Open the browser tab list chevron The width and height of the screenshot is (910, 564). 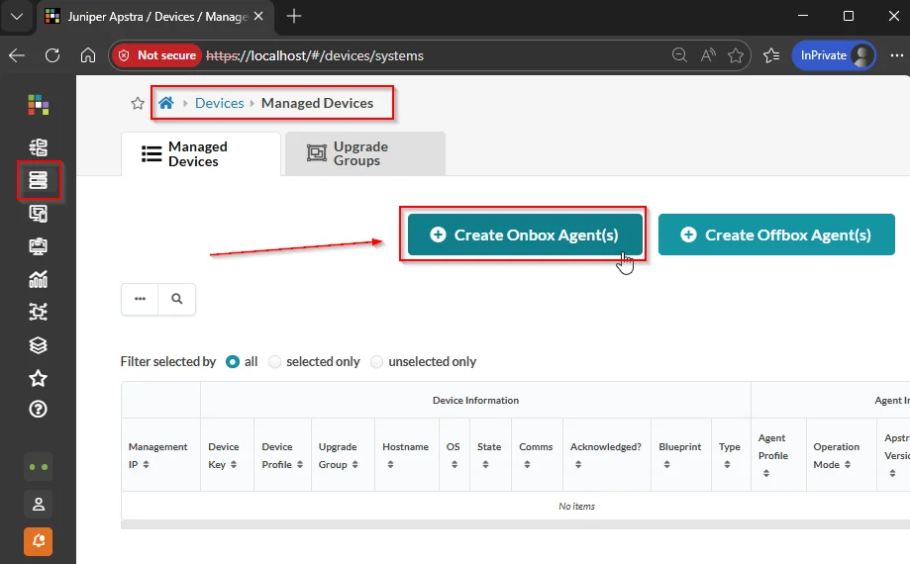pos(17,16)
